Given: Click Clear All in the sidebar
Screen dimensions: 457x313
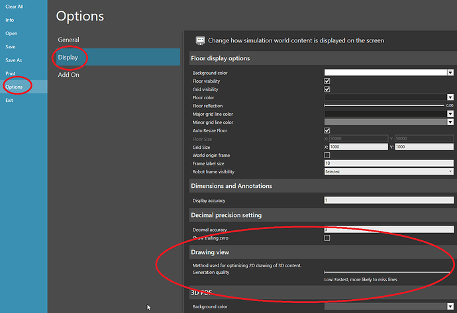Looking at the screenshot, I should (x=15, y=7).
